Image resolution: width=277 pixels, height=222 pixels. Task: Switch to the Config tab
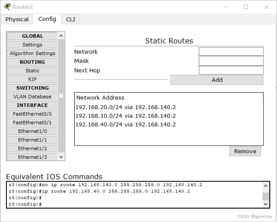click(x=47, y=19)
